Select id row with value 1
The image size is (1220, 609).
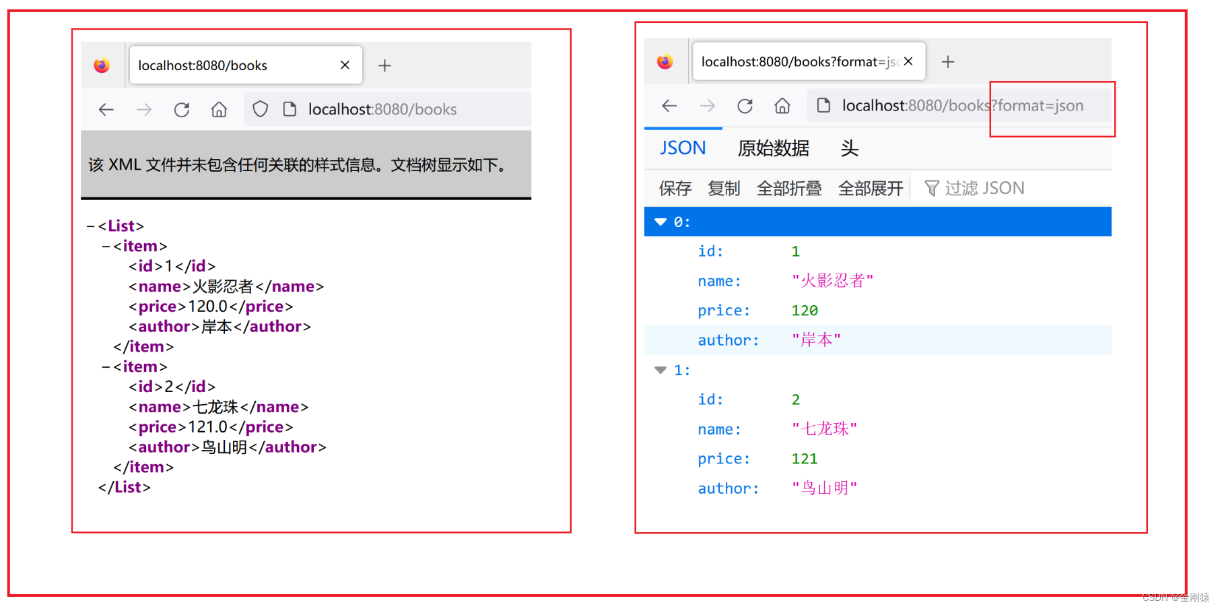[x=878, y=251]
